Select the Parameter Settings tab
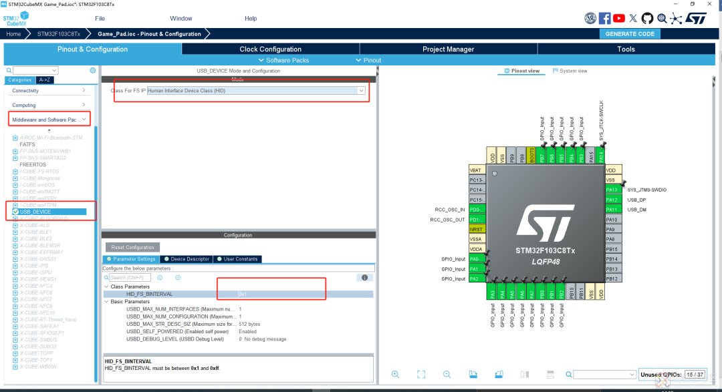 (x=131, y=259)
